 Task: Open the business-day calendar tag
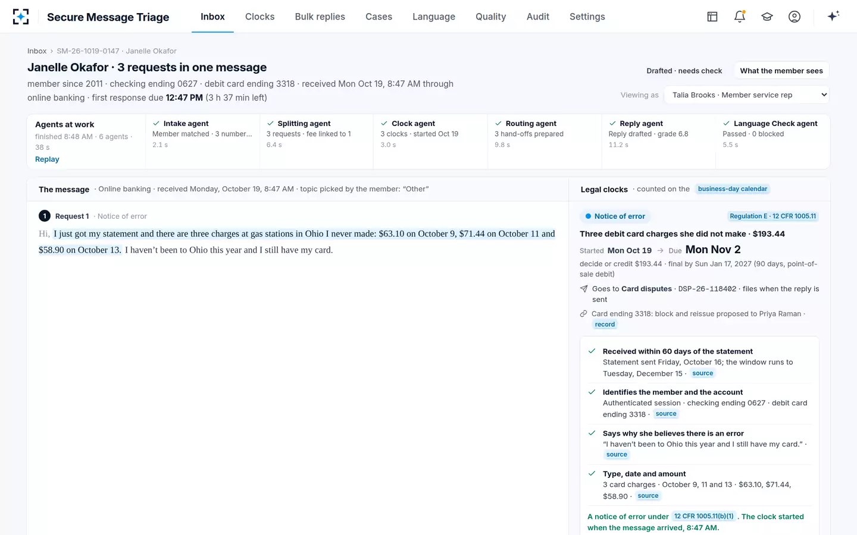click(x=733, y=189)
